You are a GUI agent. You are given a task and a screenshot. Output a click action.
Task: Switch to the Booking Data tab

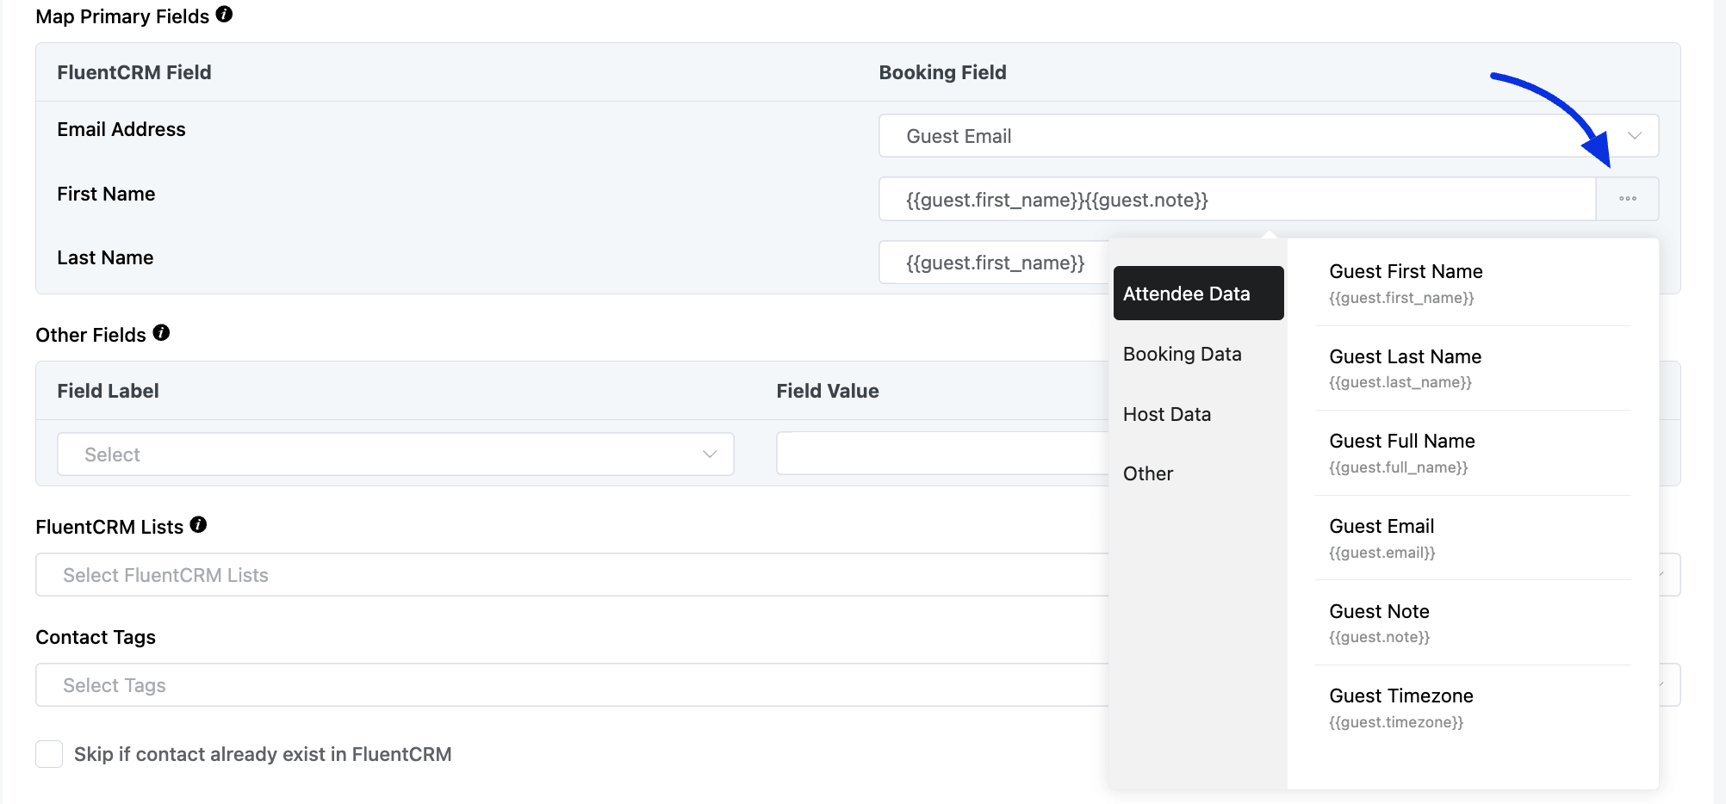pyautogui.click(x=1182, y=354)
